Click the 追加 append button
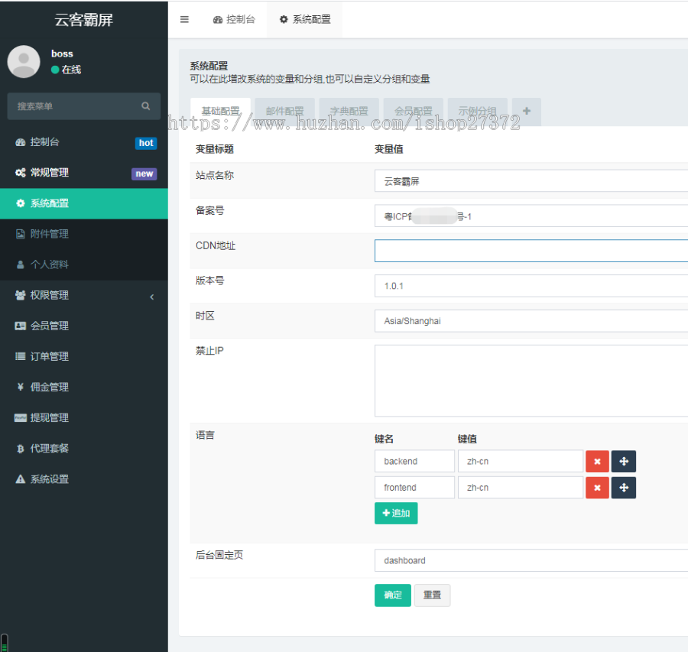Viewport: 688px width, 652px height. click(x=396, y=513)
